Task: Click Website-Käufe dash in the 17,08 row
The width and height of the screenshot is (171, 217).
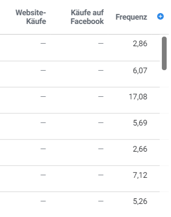Action: pyautogui.click(x=43, y=96)
